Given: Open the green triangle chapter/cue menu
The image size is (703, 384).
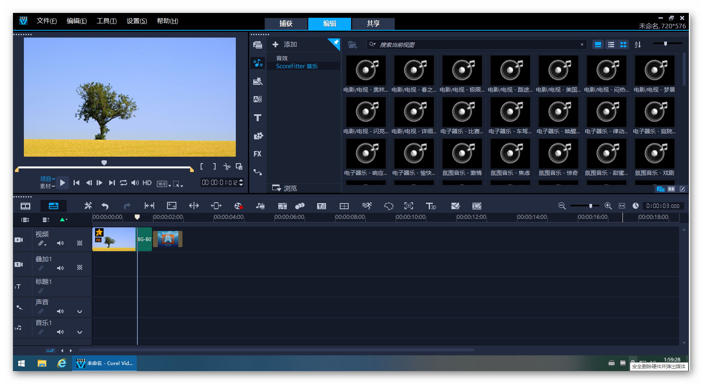Looking at the screenshot, I should tap(64, 220).
